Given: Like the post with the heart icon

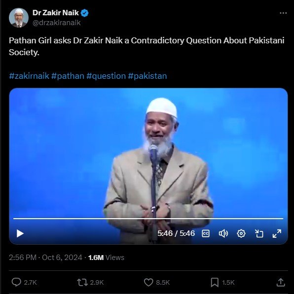Looking at the screenshot, I should point(148,282).
